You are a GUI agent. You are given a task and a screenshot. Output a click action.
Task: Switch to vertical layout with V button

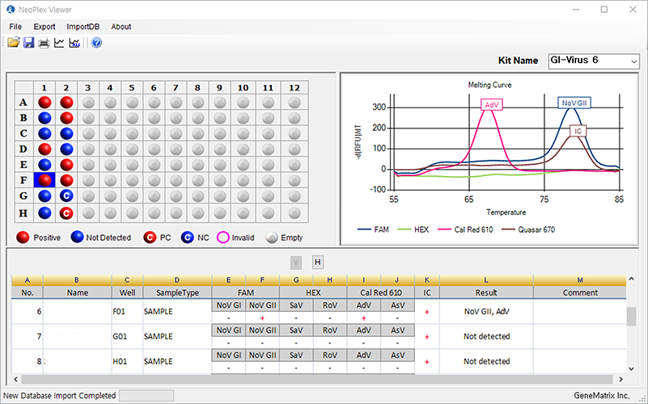(296, 262)
